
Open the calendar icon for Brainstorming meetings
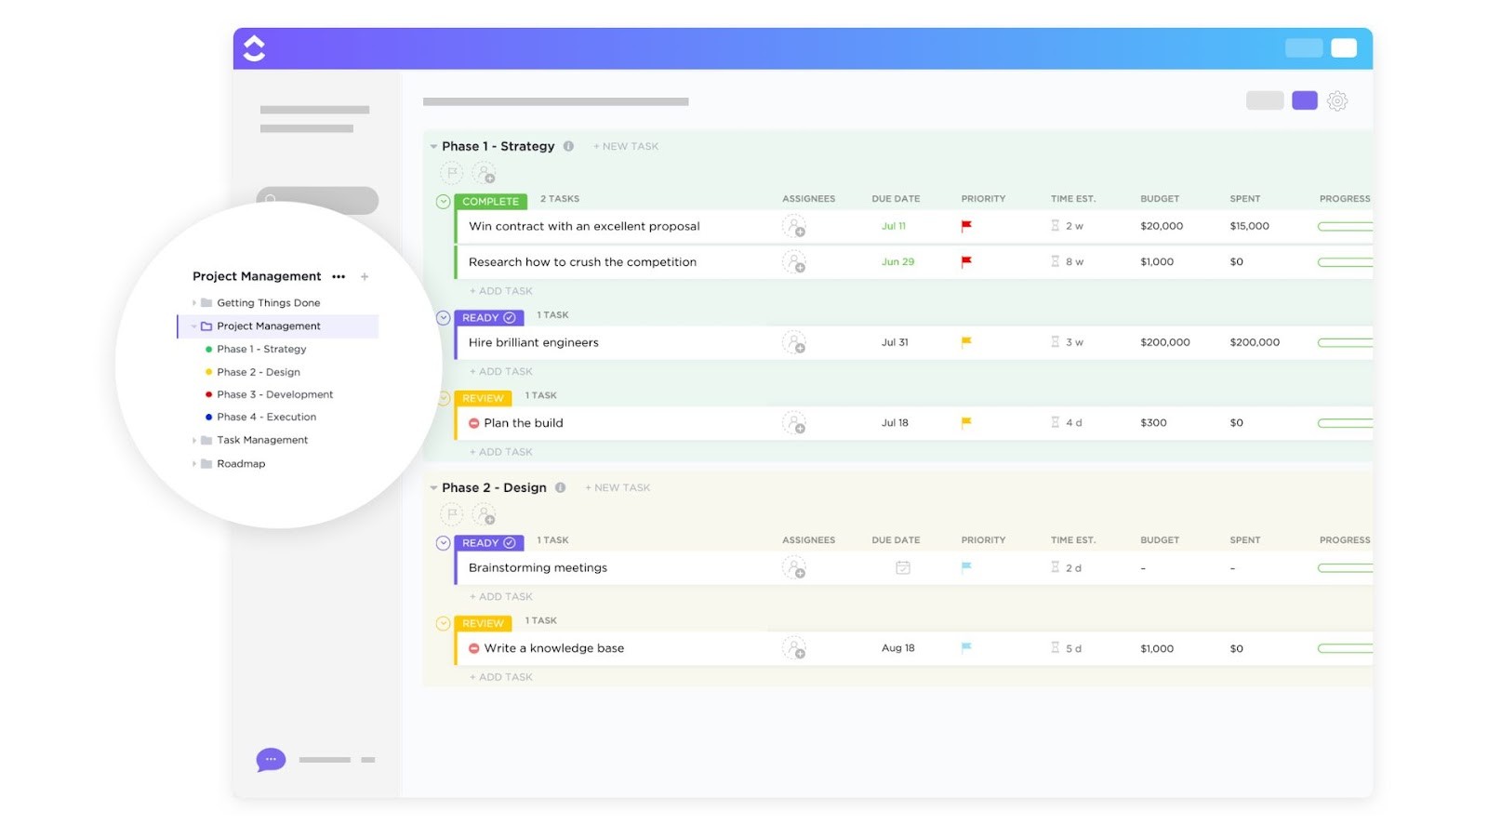(x=902, y=567)
